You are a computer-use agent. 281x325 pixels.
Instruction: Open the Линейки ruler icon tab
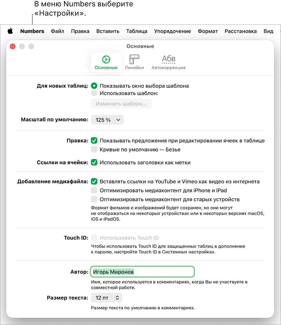click(x=134, y=63)
